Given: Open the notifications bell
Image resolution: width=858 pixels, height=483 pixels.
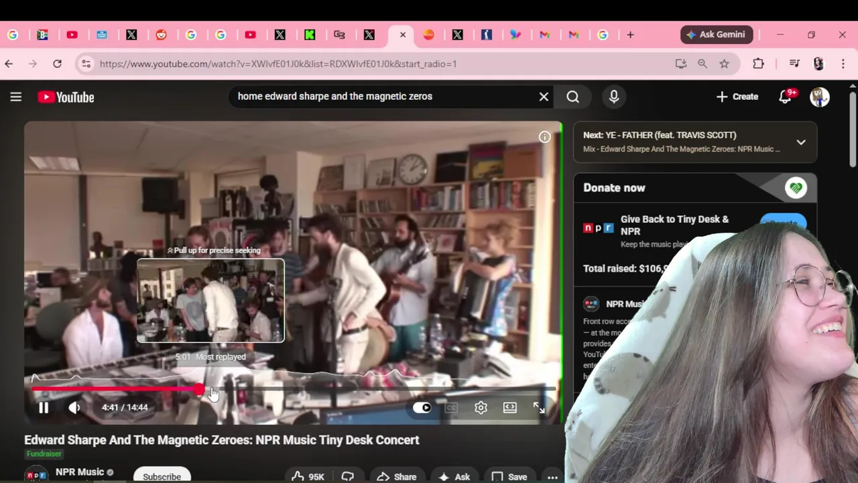Looking at the screenshot, I should [x=786, y=97].
